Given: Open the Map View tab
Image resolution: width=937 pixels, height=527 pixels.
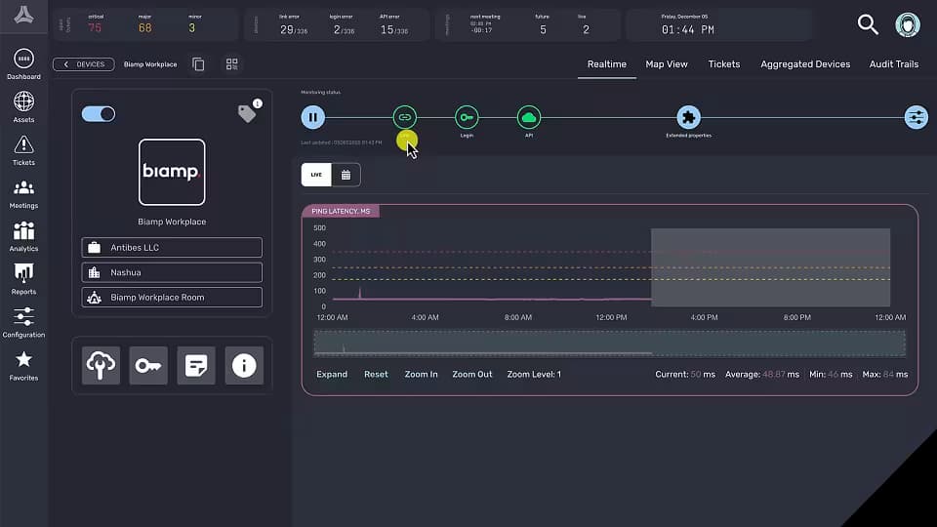Looking at the screenshot, I should [667, 64].
